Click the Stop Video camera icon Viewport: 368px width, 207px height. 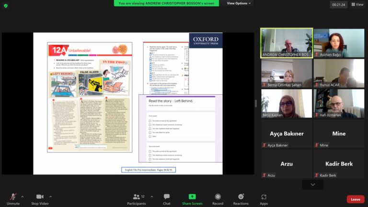(x=40, y=196)
